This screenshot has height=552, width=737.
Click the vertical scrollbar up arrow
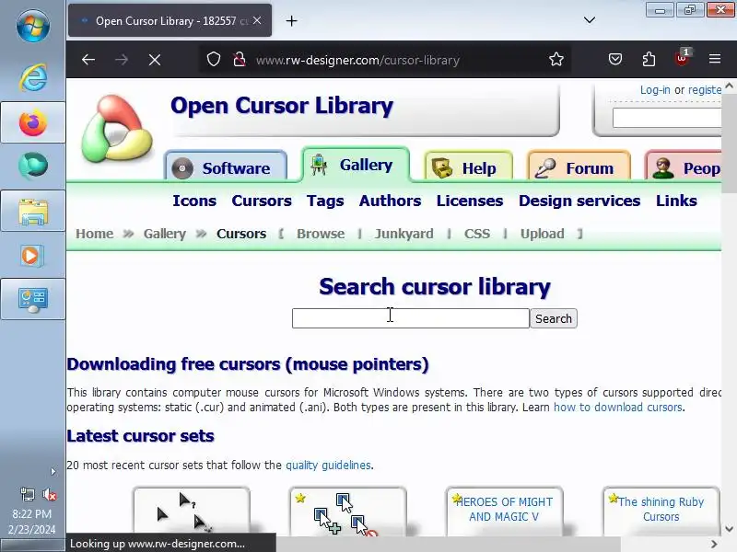pyautogui.click(x=729, y=86)
